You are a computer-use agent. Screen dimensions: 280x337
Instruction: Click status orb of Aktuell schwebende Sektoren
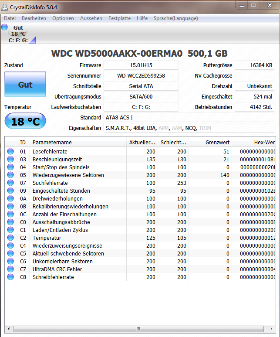10,253
